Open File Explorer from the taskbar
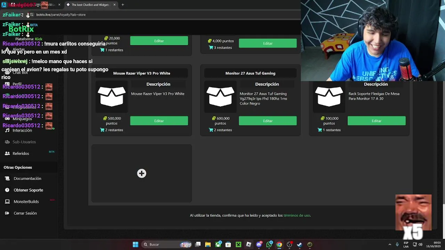Image resolution: width=445 pixels, height=250 pixels. point(208,244)
